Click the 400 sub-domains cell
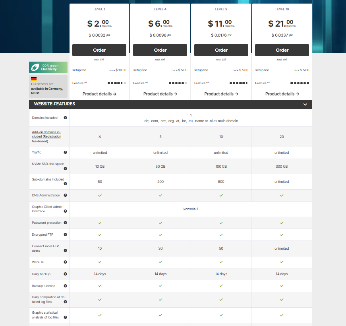The width and height of the screenshot is (346, 326). pyautogui.click(x=160, y=182)
